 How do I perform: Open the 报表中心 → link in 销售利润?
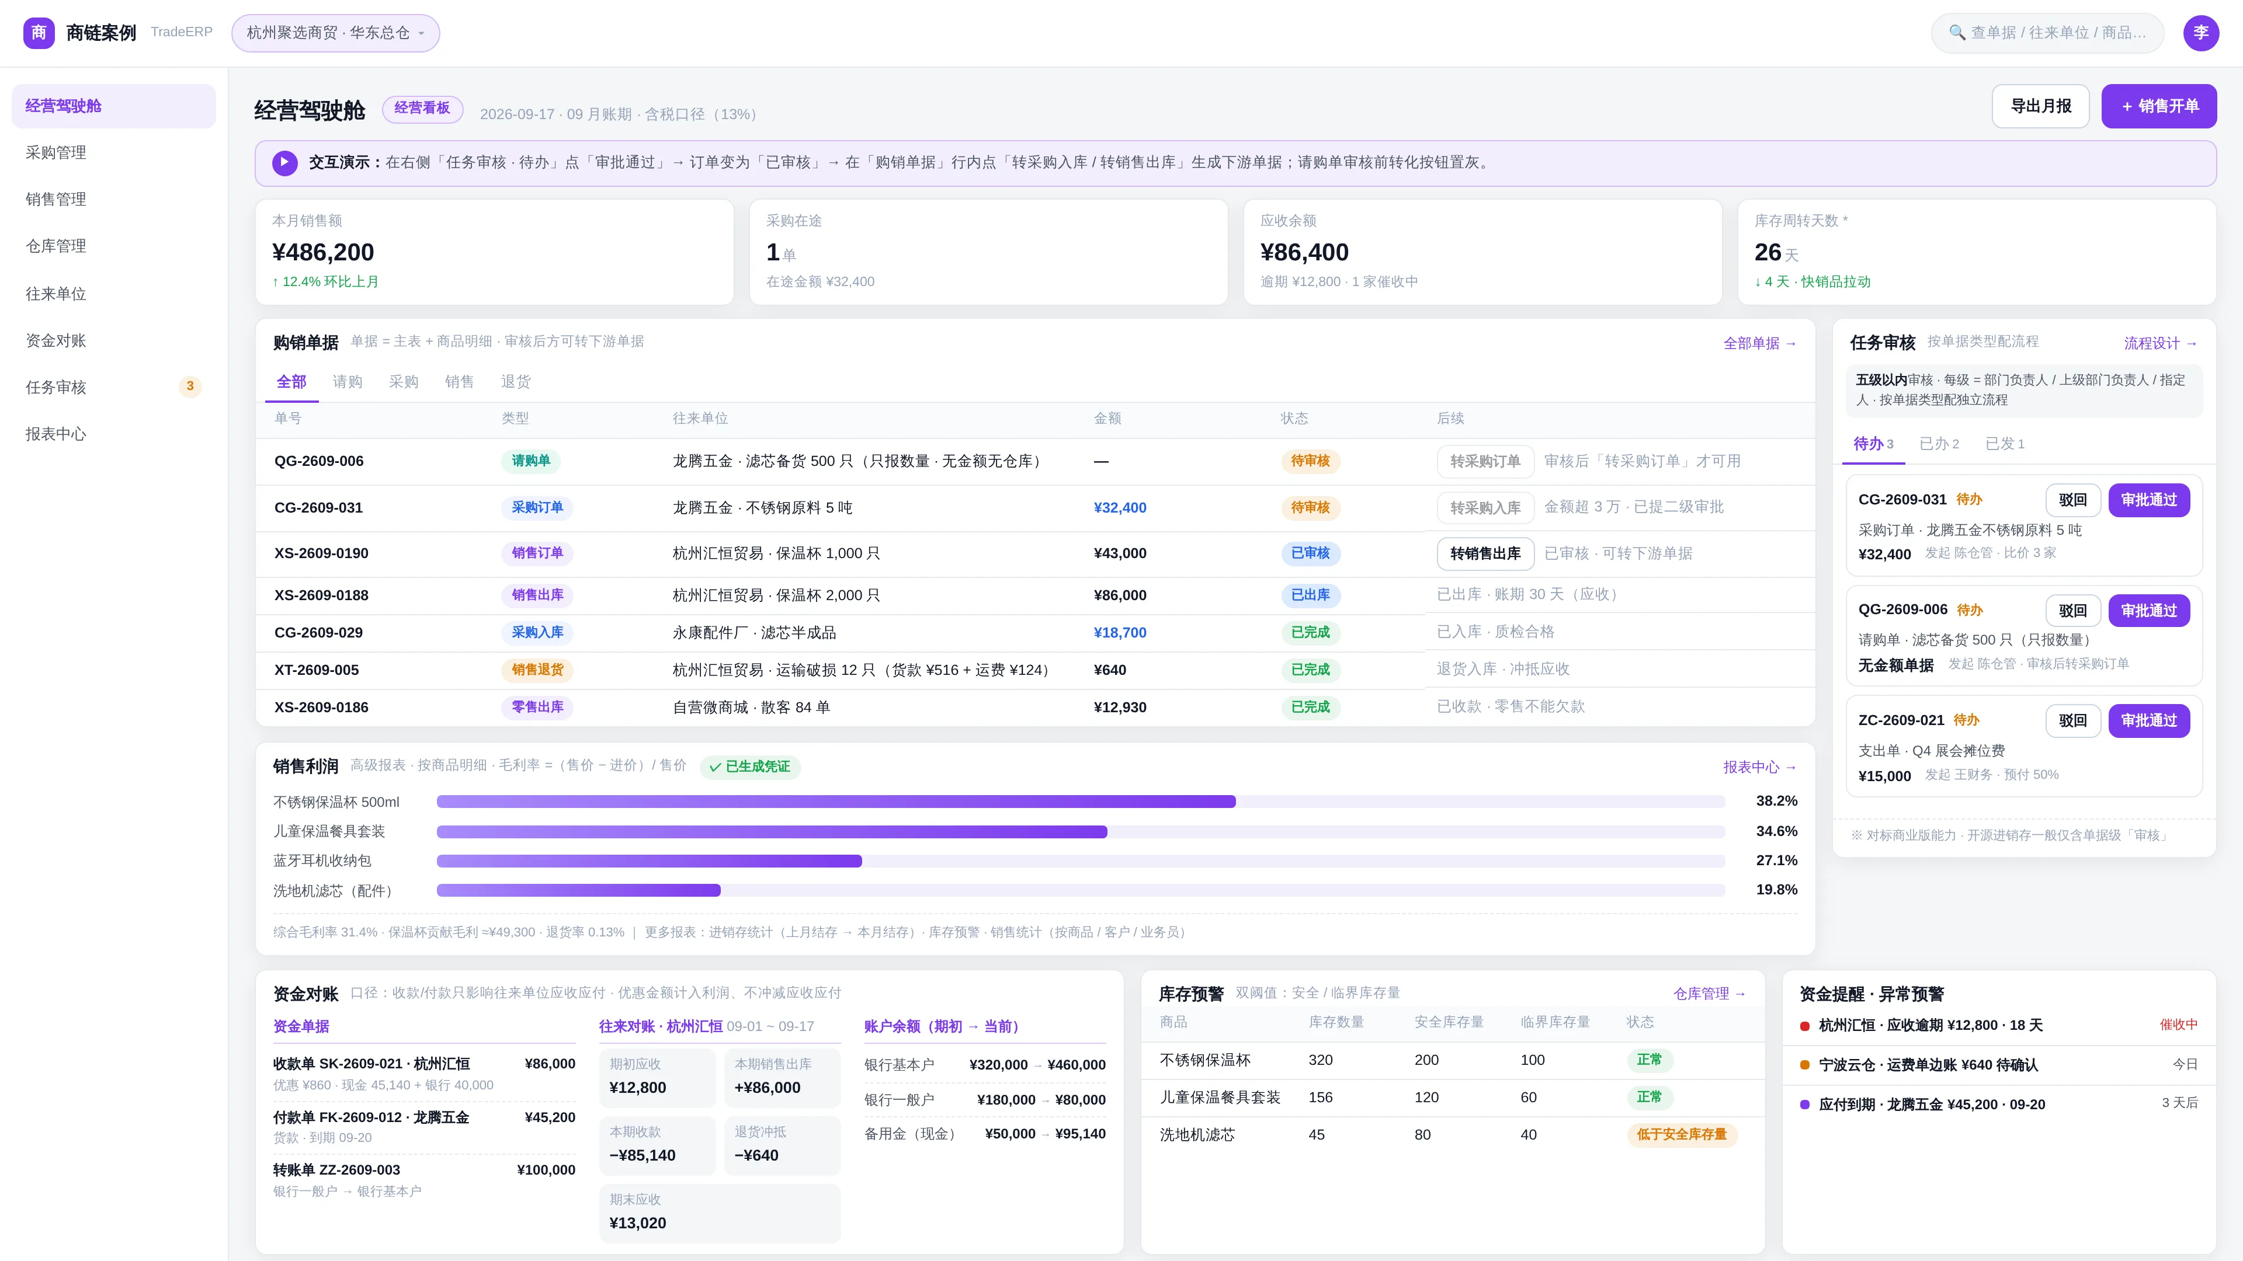coord(1760,768)
